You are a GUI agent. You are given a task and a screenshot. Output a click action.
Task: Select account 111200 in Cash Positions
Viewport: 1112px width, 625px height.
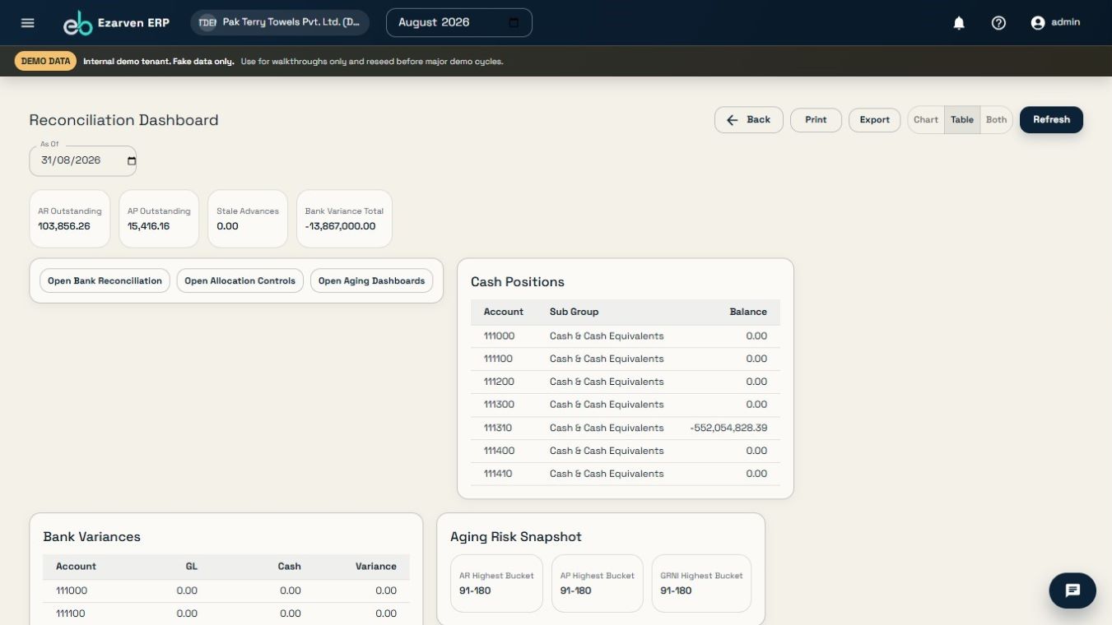point(626,382)
